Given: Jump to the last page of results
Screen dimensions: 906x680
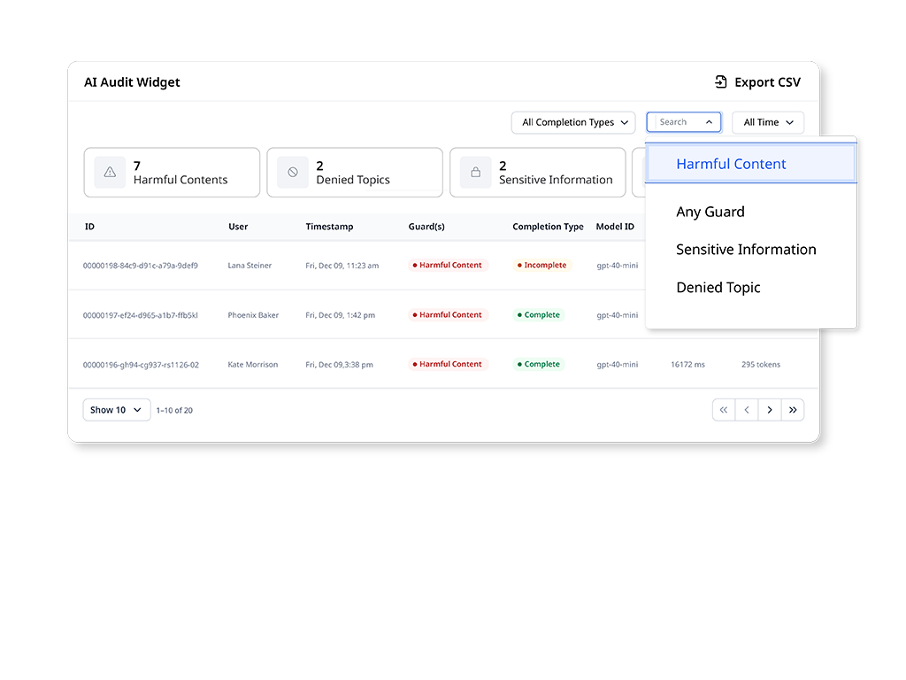Looking at the screenshot, I should coord(793,410).
